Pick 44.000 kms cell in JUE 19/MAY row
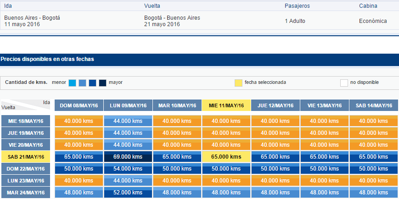 point(128,133)
